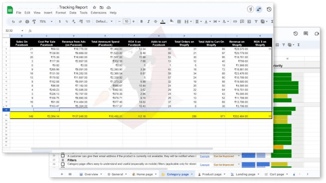Move the Tracking Report to a folder
The height and width of the screenshot is (183, 326).
coord(101,7)
